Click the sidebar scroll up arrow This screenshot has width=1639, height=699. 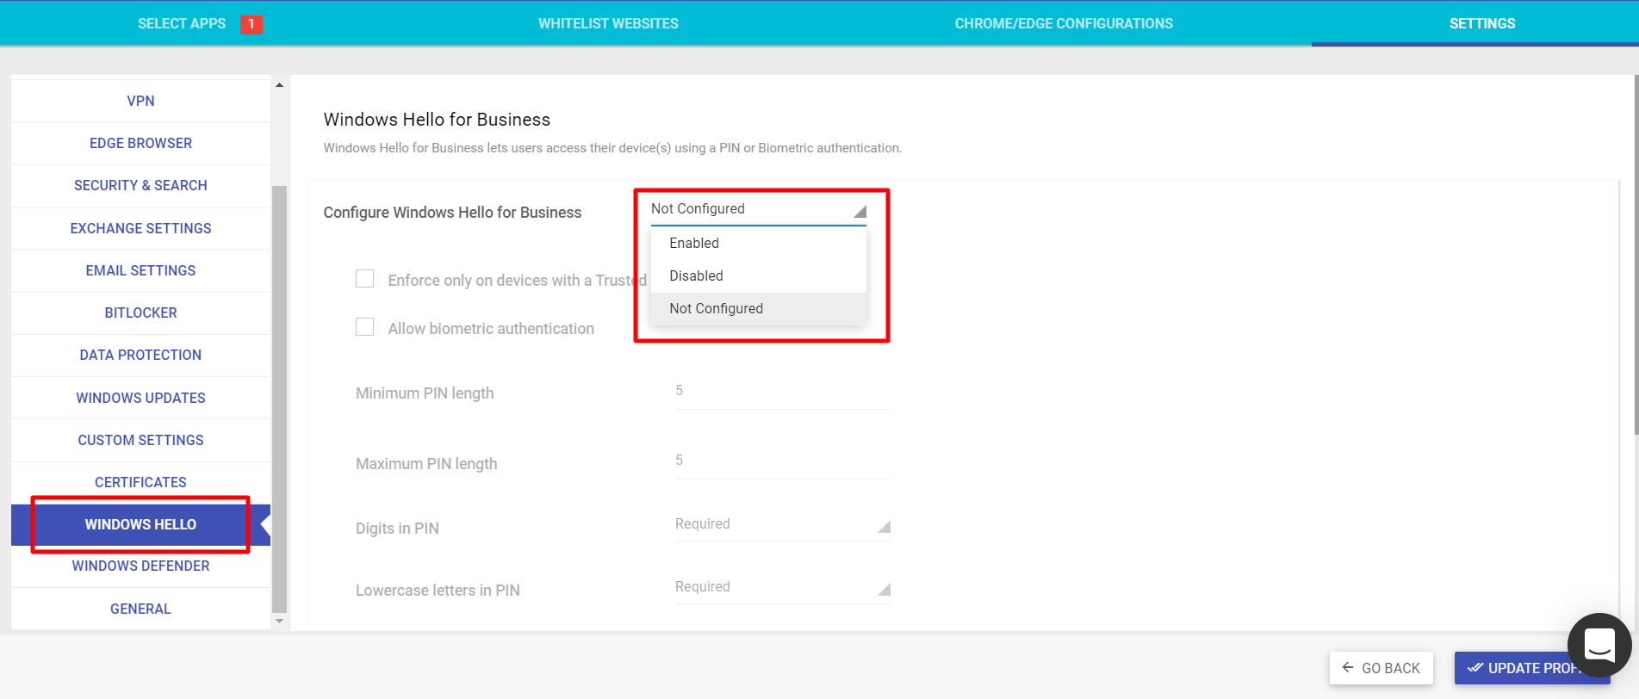pyautogui.click(x=279, y=85)
